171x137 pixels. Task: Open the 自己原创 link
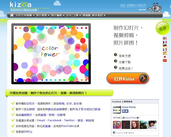[95, 109]
